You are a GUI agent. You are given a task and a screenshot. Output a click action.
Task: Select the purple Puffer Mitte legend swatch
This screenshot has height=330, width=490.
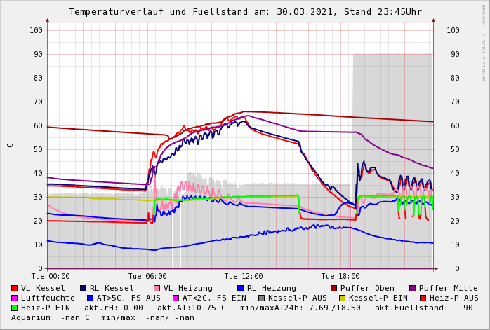[413, 288]
